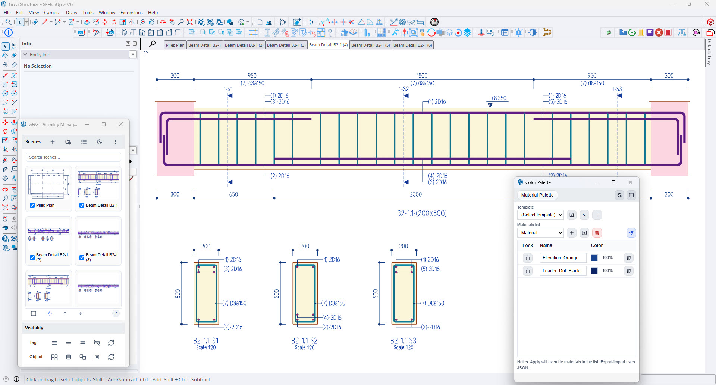Open the Default Tray side panel
The image size is (716, 385).
click(709, 52)
